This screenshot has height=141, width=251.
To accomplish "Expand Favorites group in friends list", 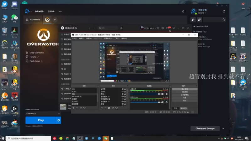I will point(201,26).
